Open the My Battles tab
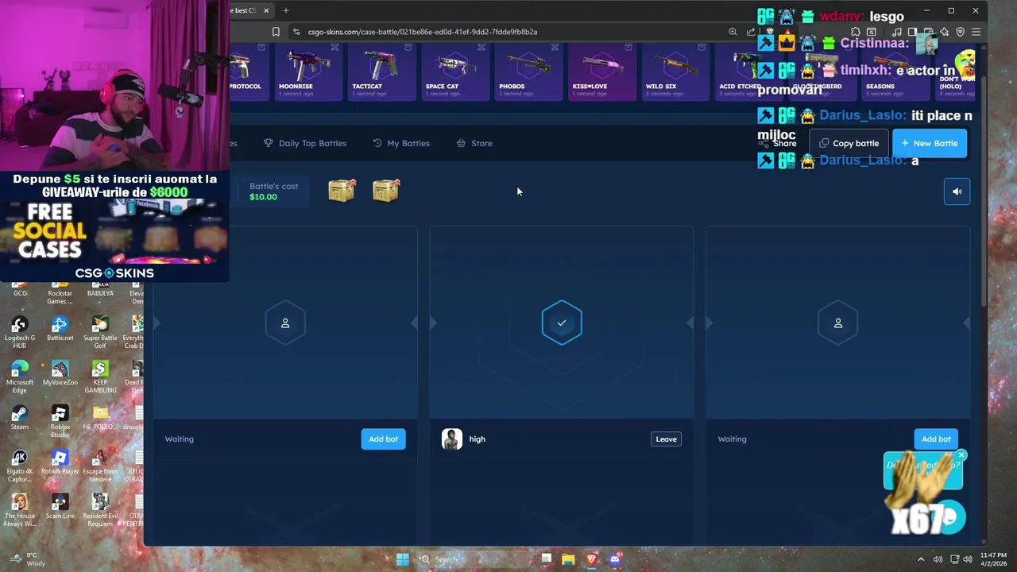This screenshot has height=572, width=1017. (x=401, y=143)
